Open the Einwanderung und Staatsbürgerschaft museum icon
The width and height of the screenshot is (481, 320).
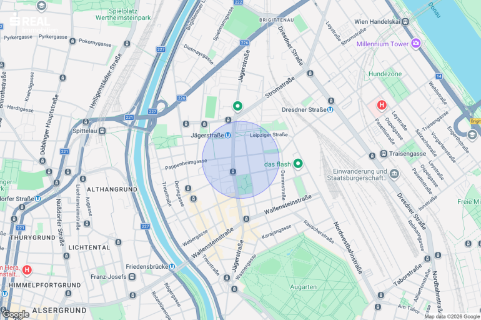(x=394, y=174)
